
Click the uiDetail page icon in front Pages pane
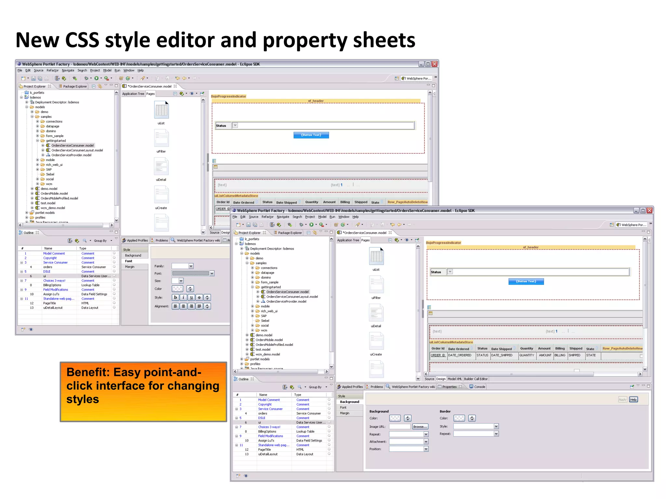coord(376,313)
